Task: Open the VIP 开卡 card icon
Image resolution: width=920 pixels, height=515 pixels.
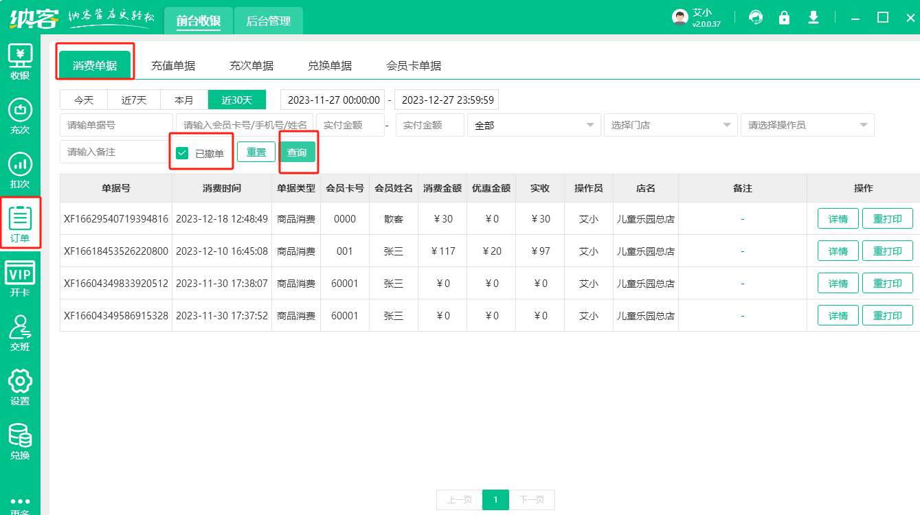Action: pos(20,273)
